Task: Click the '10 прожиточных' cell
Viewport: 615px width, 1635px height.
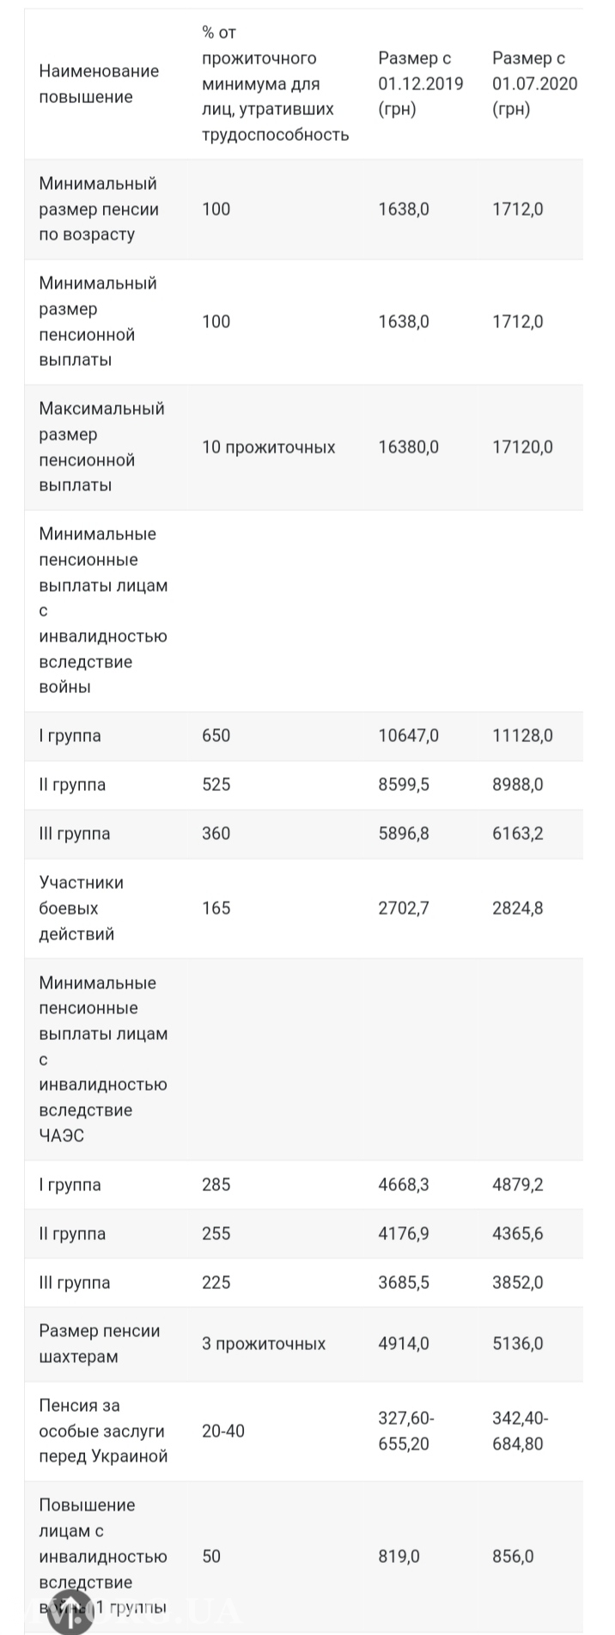Action: pyautogui.click(x=268, y=447)
